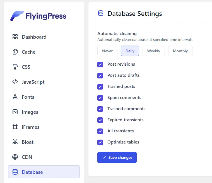Select the Bloat scissors icon
Image resolution: width=212 pixels, height=183 pixels.
click(15, 142)
